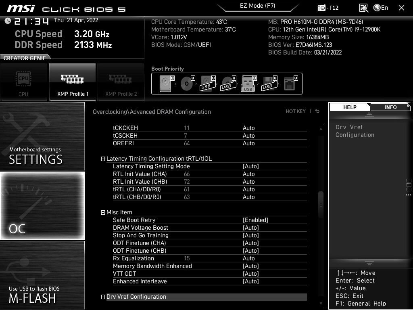Edit Rx Equalization Auto field
The height and width of the screenshot is (310, 413).
point(248,258)
